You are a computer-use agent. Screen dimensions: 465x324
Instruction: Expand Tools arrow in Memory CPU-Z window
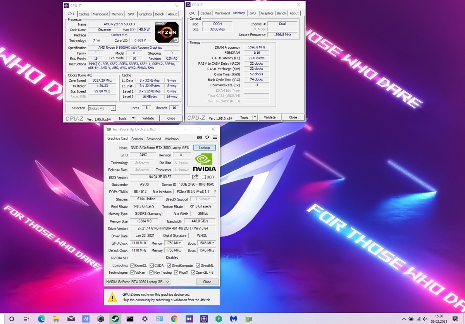(255, 117)
